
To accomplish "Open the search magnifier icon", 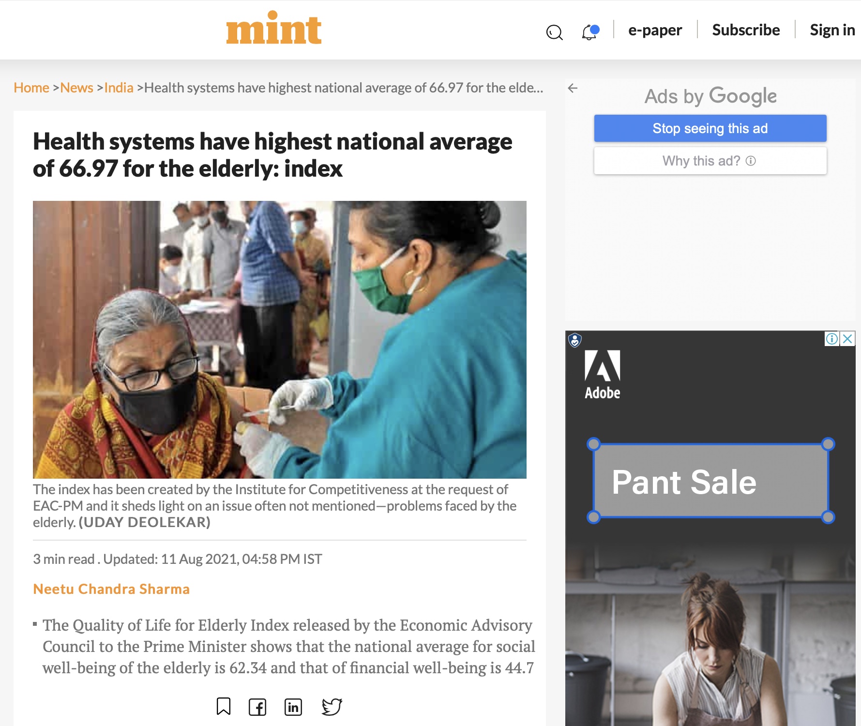I will pyautogui.click(x=554, y=32).
